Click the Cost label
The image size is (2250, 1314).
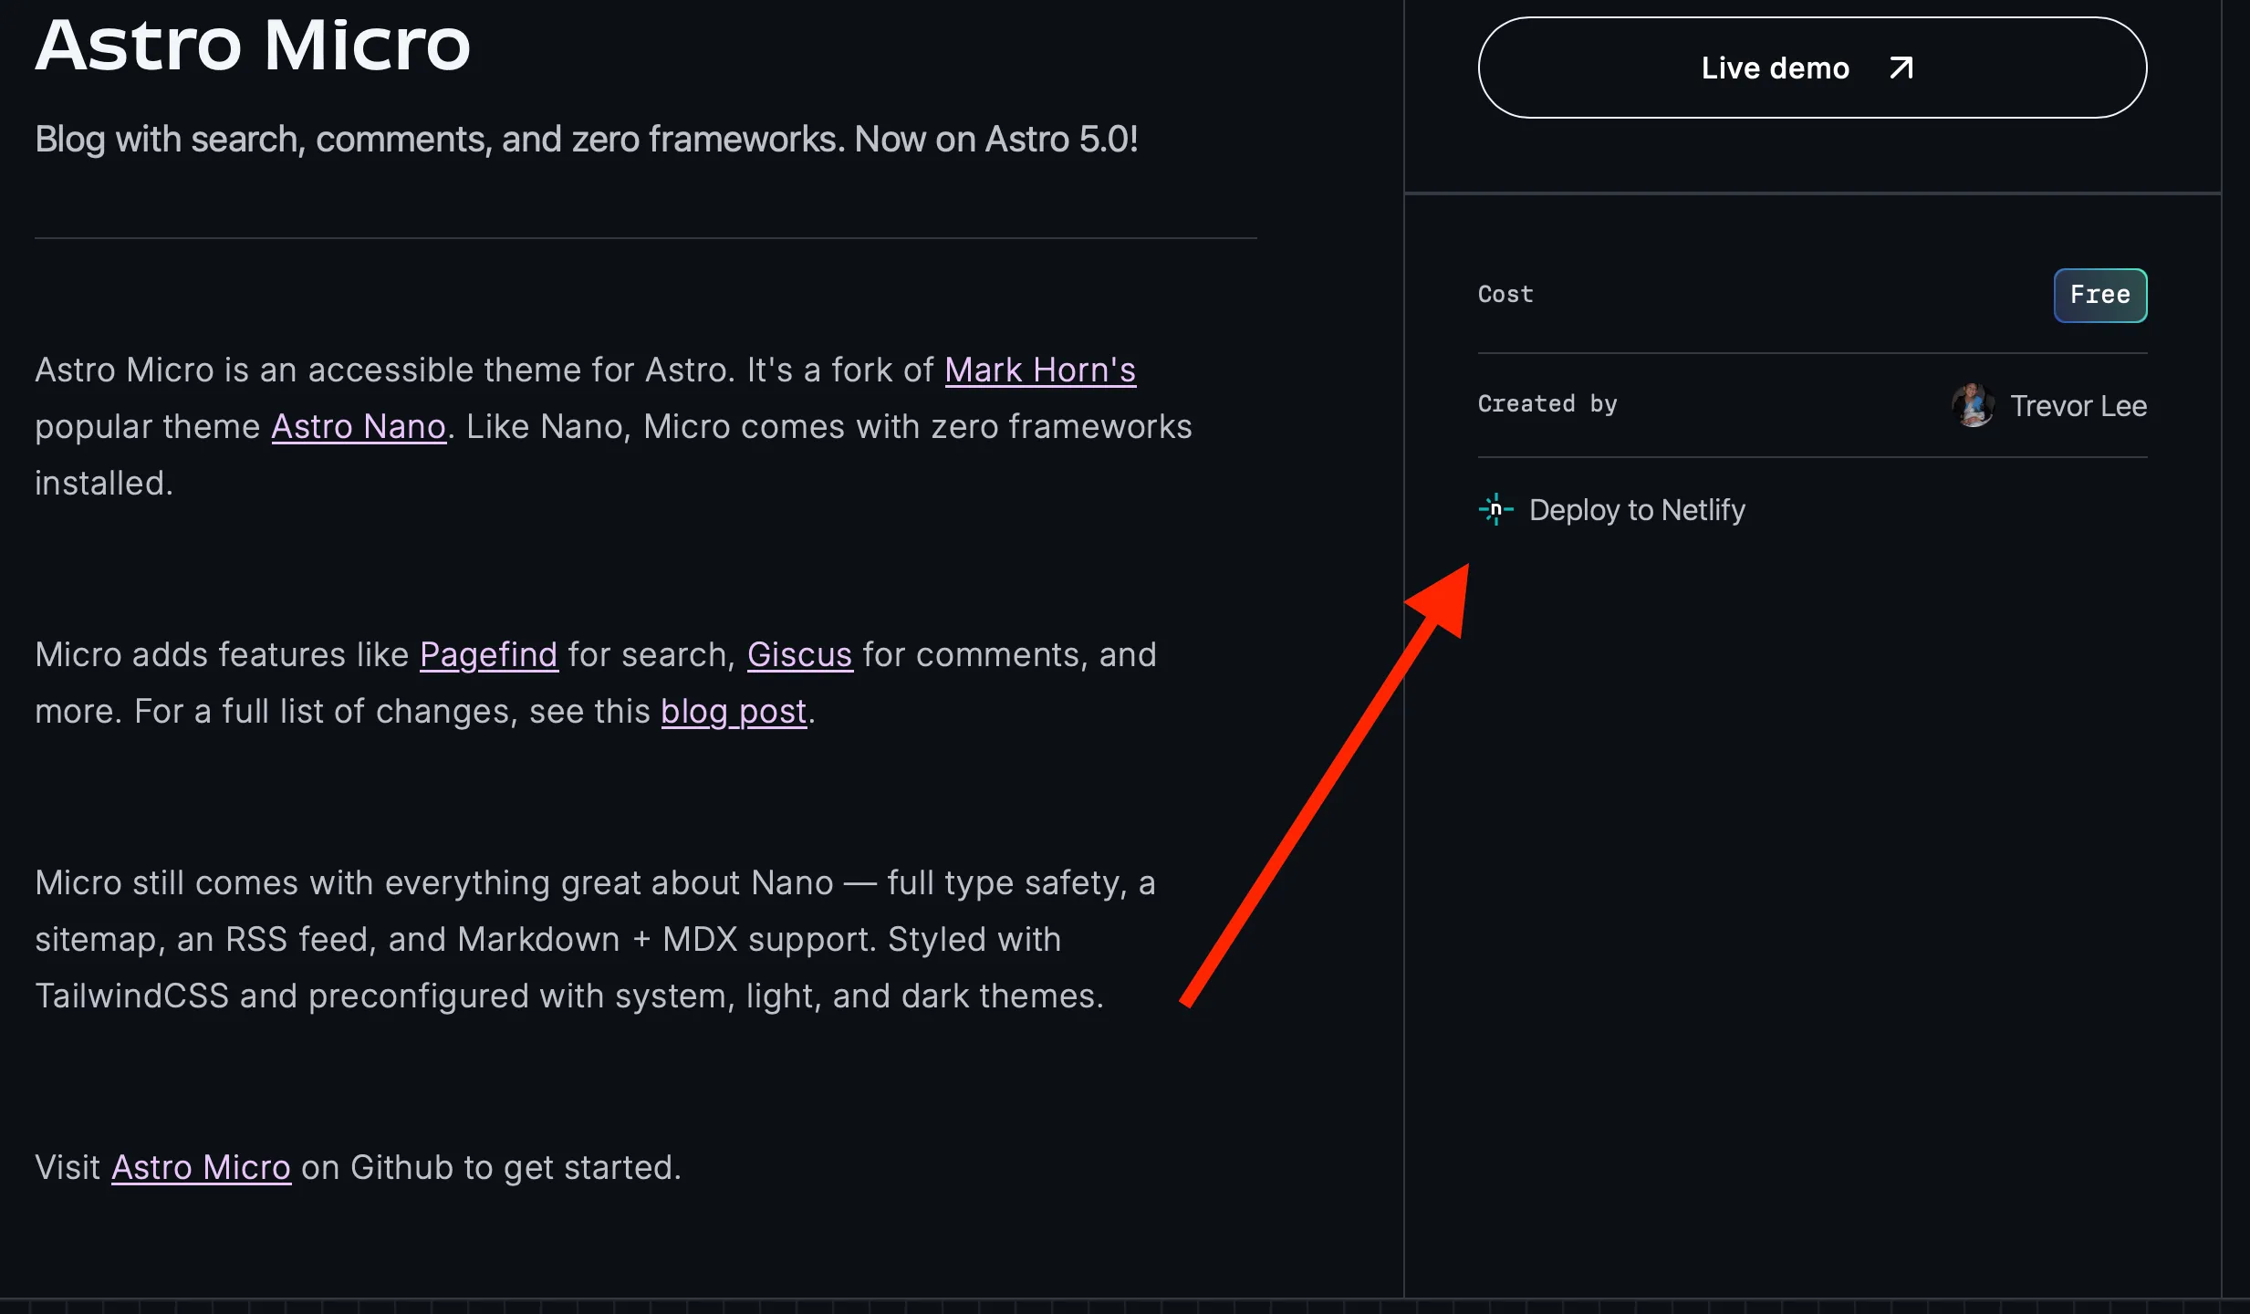(x=1505, y=294)
